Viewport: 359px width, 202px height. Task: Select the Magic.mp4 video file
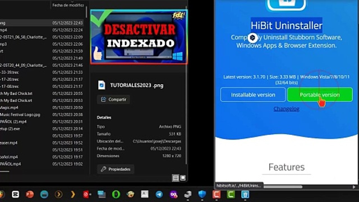42,107
